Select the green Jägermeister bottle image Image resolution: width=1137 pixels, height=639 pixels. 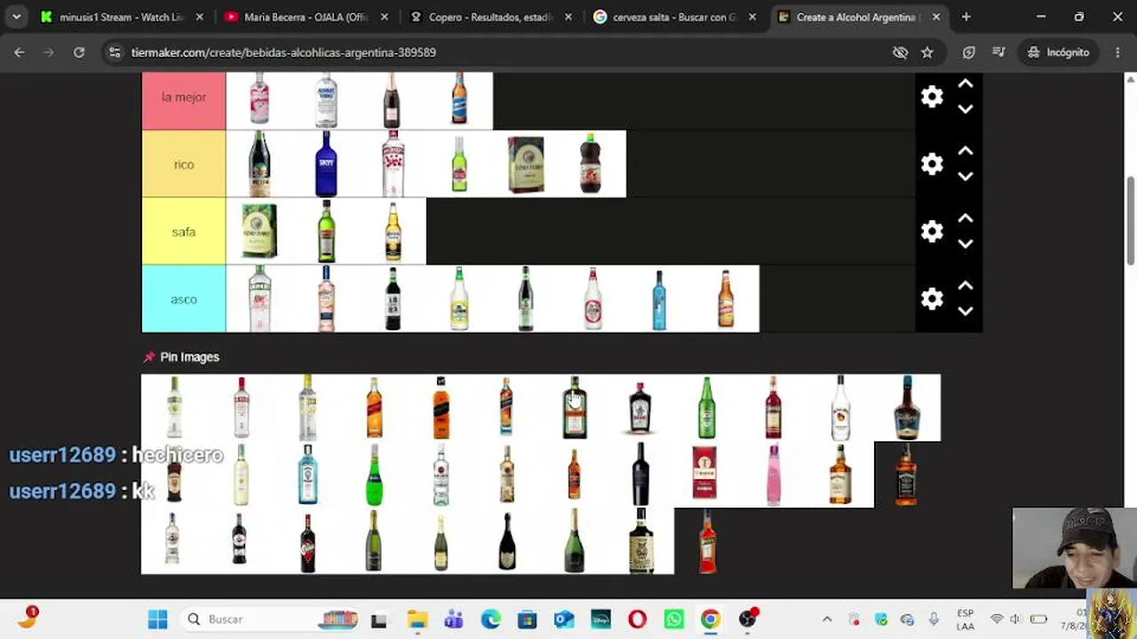click(x=574, y=407)
